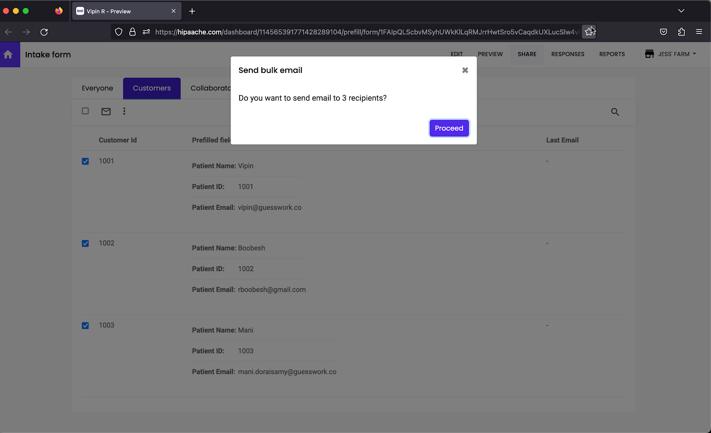
Task: Click the search magnifier icon
Action: 615,112
